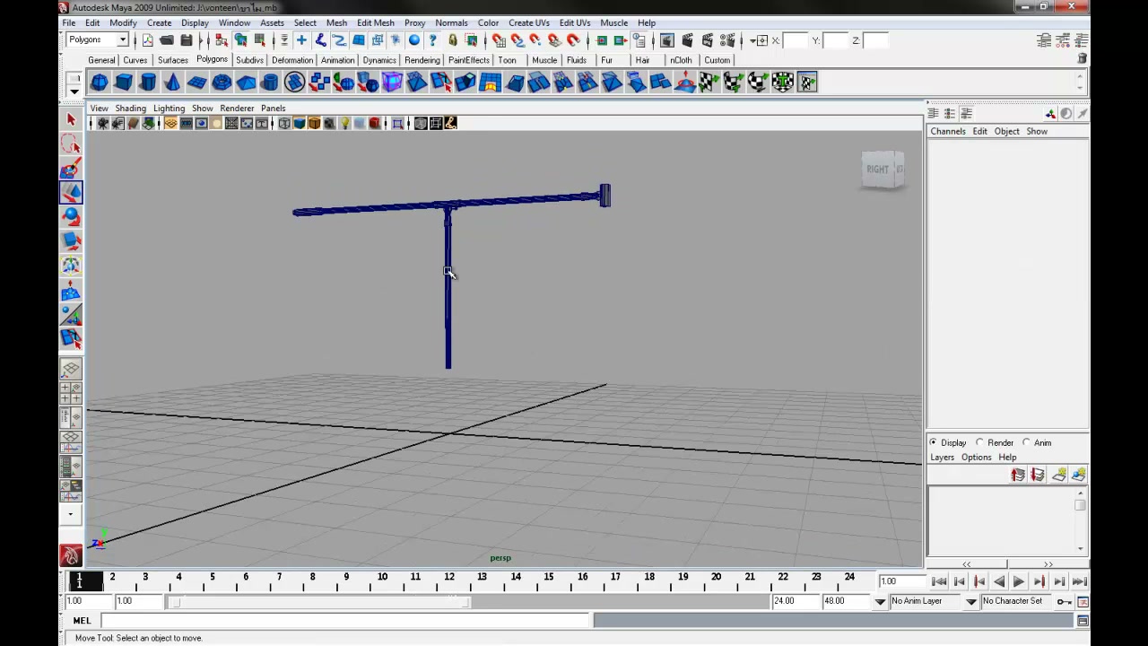Image resolution: width=1148 pixels, height=646 pixels.
Task: Open the No Anim Layer dropdown
Action: click(x=880, y=601)
